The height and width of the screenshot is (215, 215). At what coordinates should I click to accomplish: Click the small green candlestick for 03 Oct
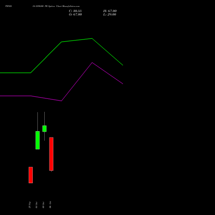pyautogui.click(x=44, y=129)
